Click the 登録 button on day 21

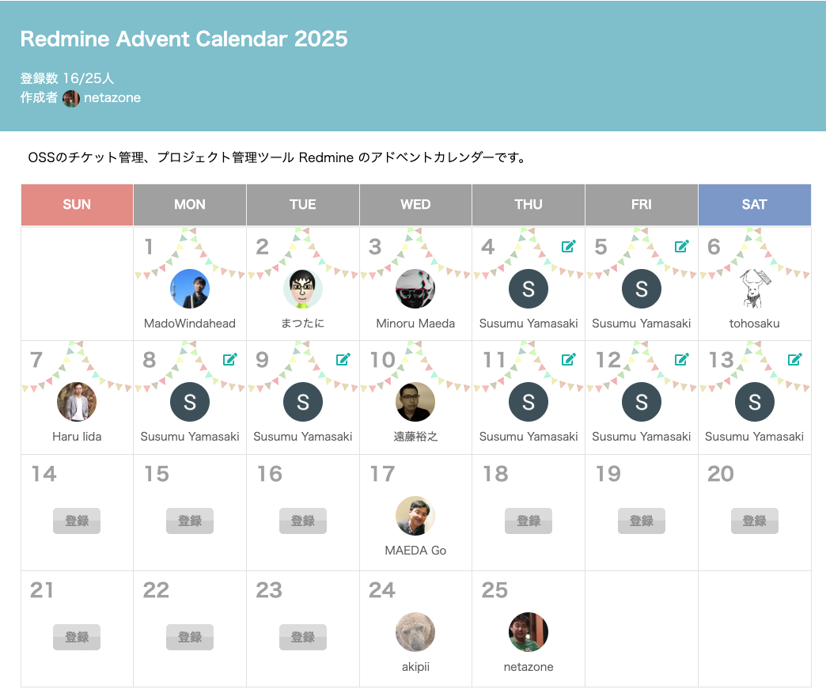point(77,637)
